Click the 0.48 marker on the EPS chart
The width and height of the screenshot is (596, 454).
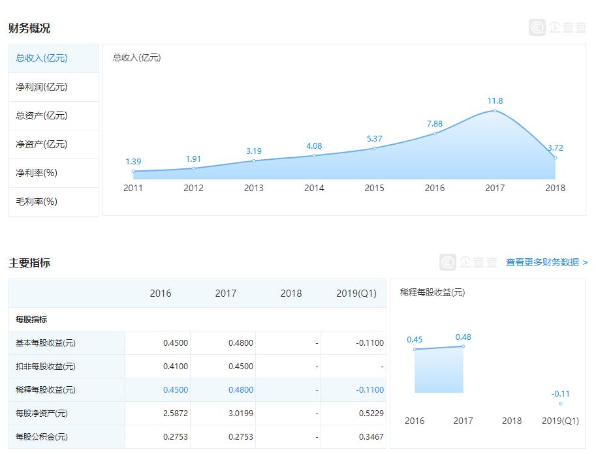463,347
